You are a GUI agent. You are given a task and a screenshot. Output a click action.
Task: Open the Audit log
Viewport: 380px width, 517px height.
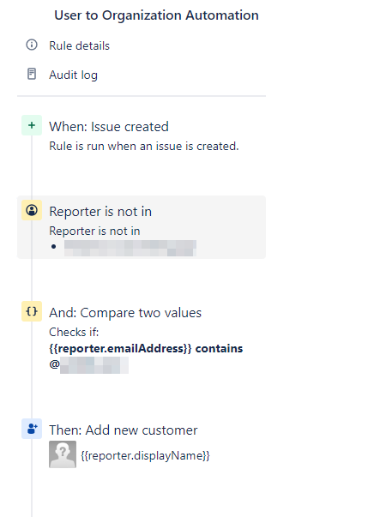(73, 75)
